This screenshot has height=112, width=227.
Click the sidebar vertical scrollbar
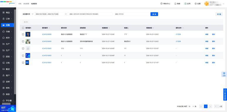pyautogui.click(x=15, y=52)
